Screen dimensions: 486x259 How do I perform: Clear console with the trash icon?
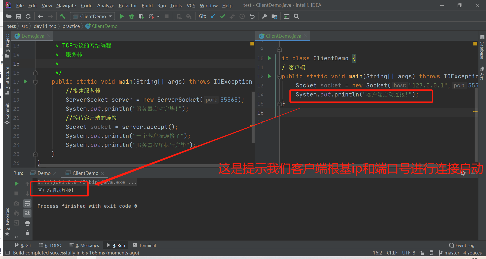27,233
